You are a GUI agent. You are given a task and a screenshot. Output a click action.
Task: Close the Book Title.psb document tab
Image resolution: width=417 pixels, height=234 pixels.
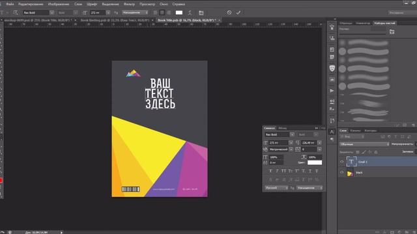click(x=219, y=20)
